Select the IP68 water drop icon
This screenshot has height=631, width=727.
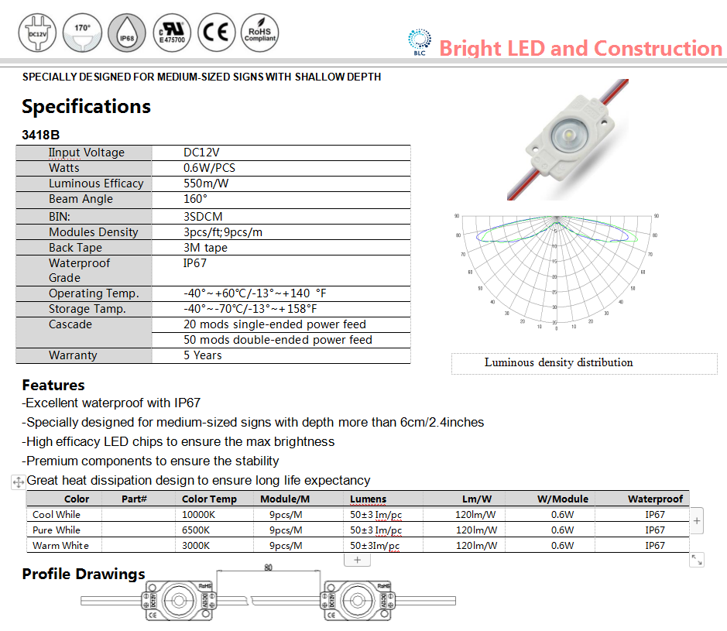tap(126, 33)
